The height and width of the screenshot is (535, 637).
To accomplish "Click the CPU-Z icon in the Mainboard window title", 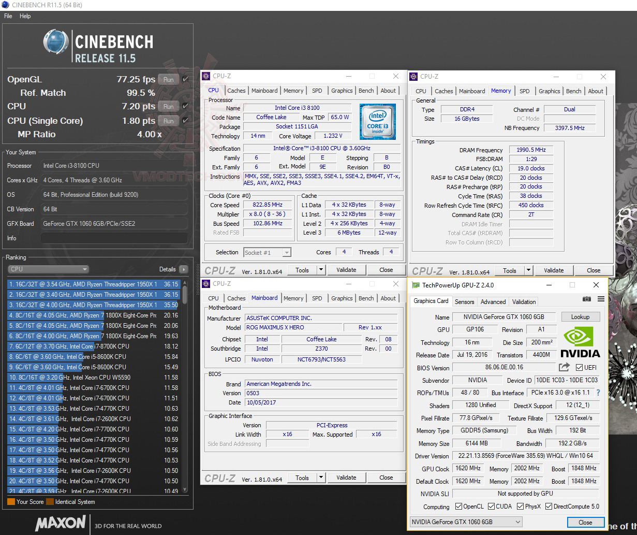I will point(206,284).
